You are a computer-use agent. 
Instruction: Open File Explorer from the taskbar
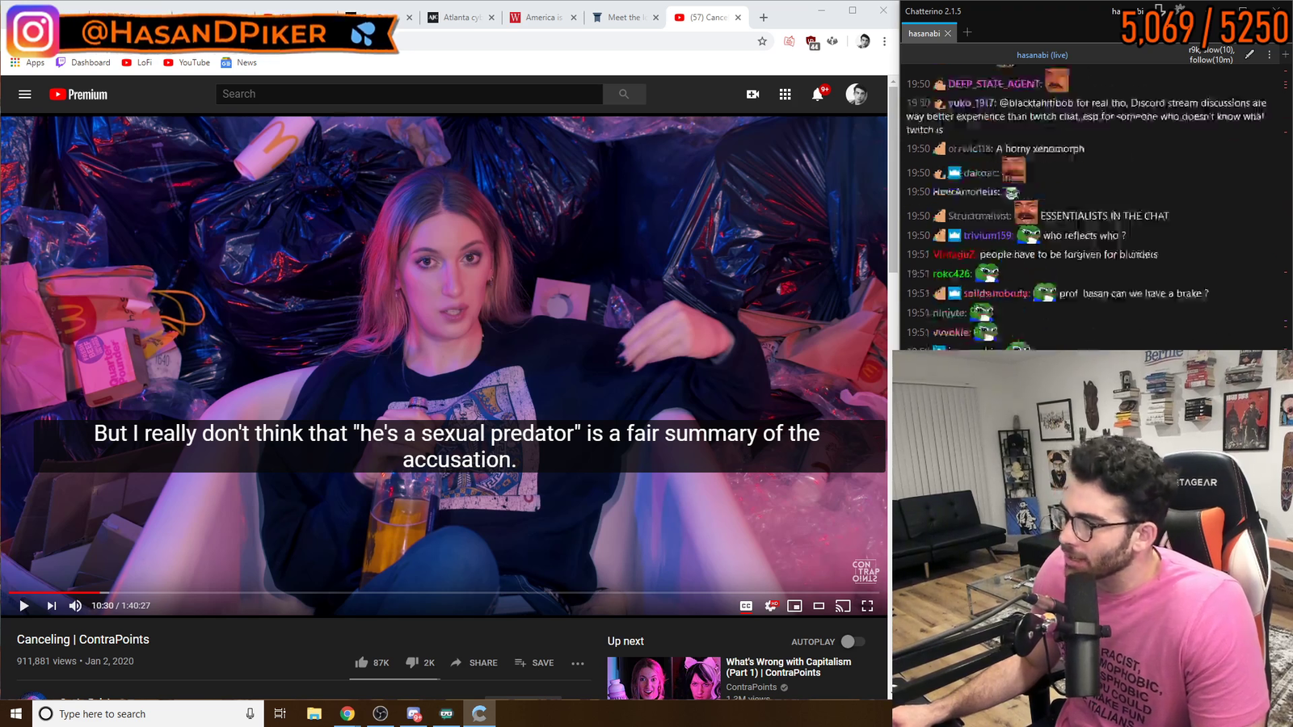pyautogui.click(x=314, y=713)
